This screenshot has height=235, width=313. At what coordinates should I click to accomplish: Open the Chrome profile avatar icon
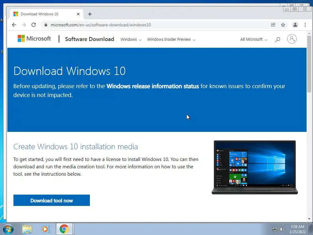pos(295,25)
